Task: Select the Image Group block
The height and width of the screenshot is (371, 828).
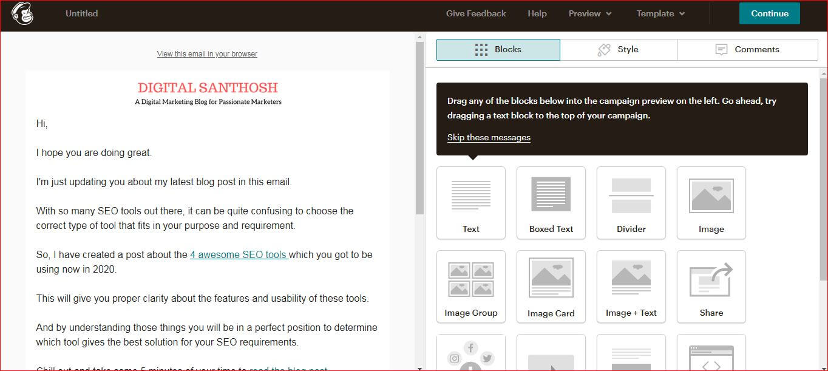Action: pyautogui.click(x=471, y=287)
